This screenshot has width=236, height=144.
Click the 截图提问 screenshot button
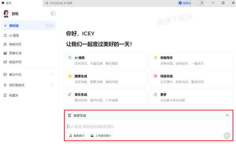coord(77,136)
